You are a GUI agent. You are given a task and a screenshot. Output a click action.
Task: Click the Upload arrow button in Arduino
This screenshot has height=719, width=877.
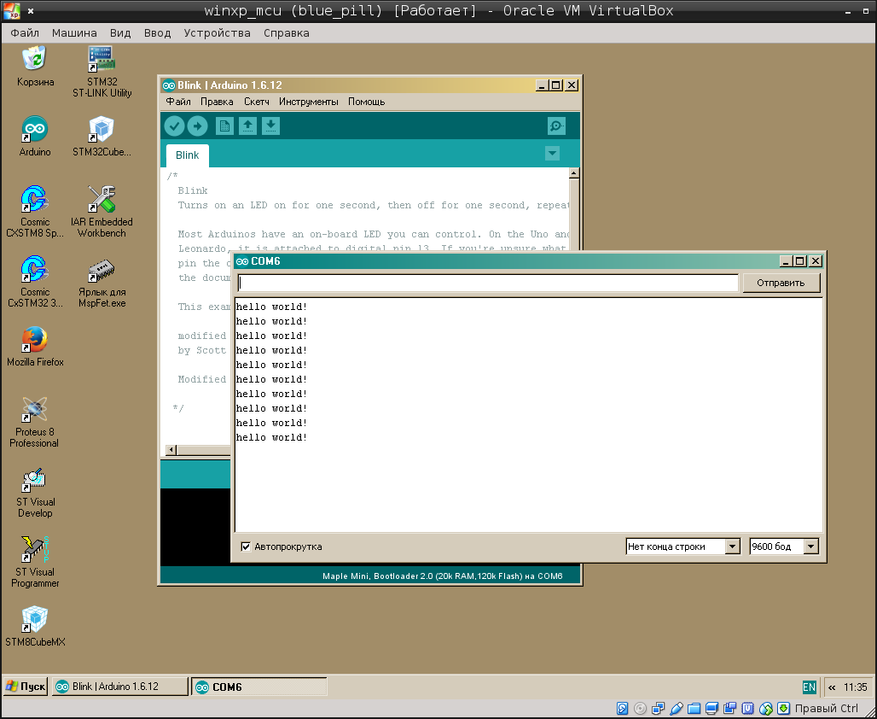click(197, 126)
